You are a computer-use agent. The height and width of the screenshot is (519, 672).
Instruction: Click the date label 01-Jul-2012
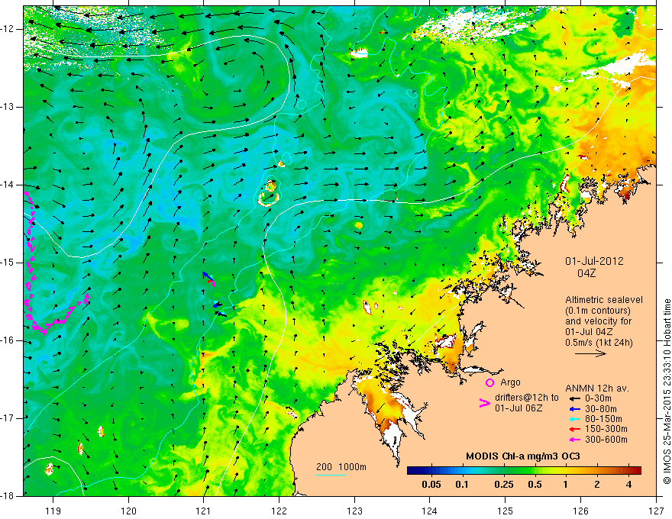[x=594, y=261]
